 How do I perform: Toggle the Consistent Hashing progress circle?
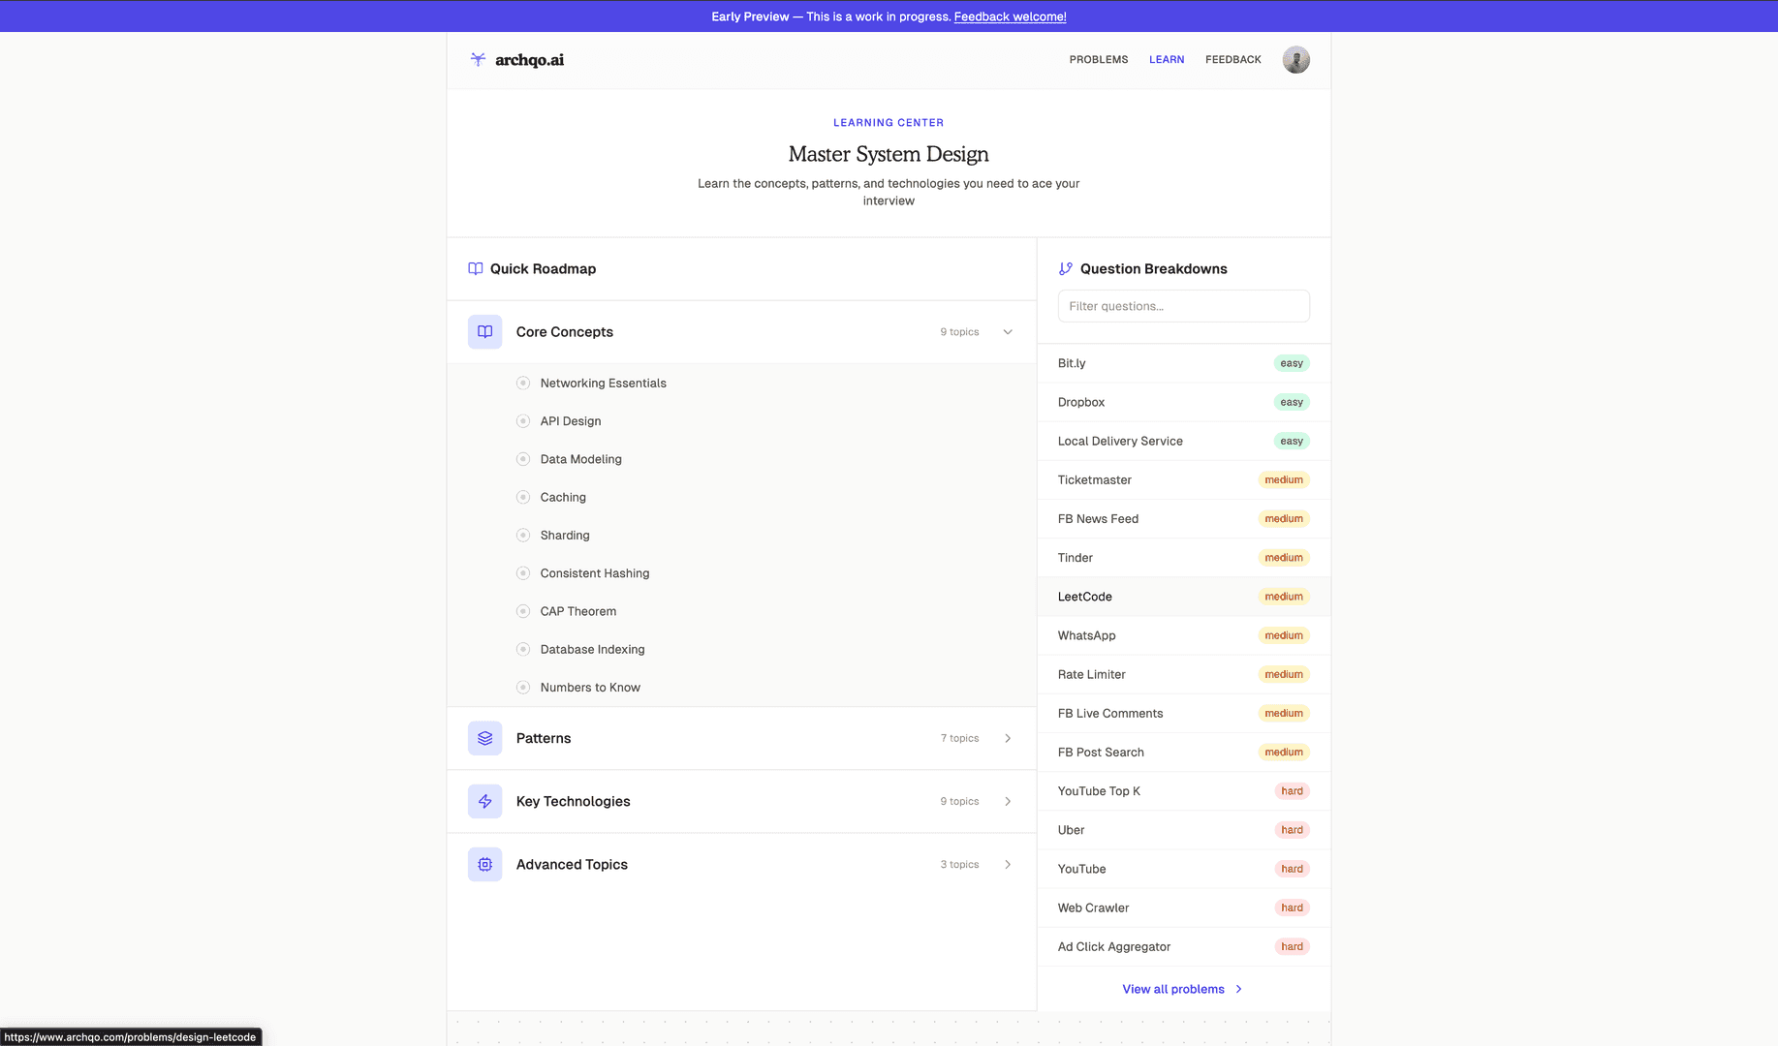[523, 573]
